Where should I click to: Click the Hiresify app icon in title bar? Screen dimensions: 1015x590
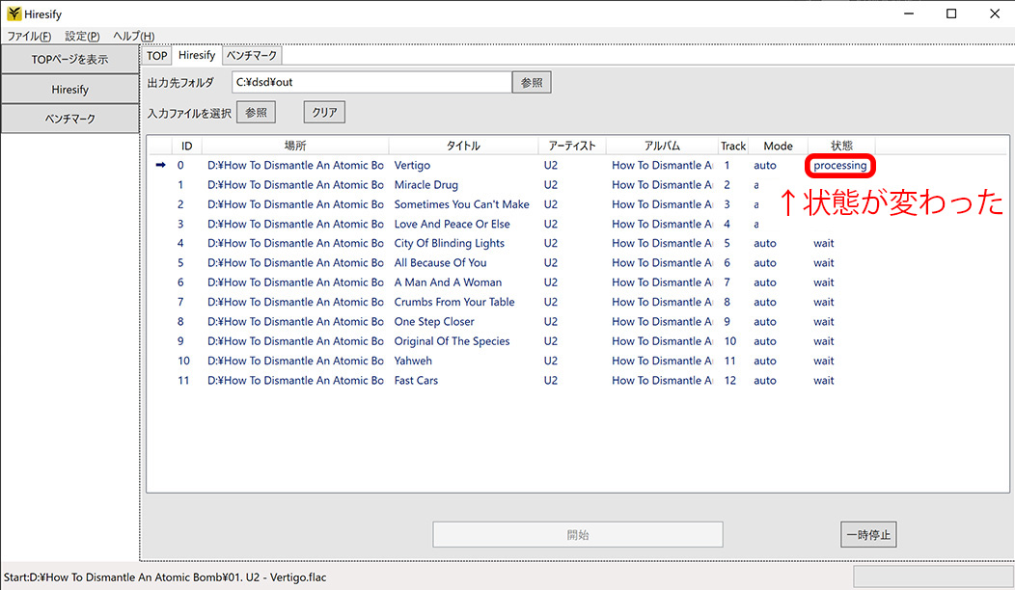[14, 13]
